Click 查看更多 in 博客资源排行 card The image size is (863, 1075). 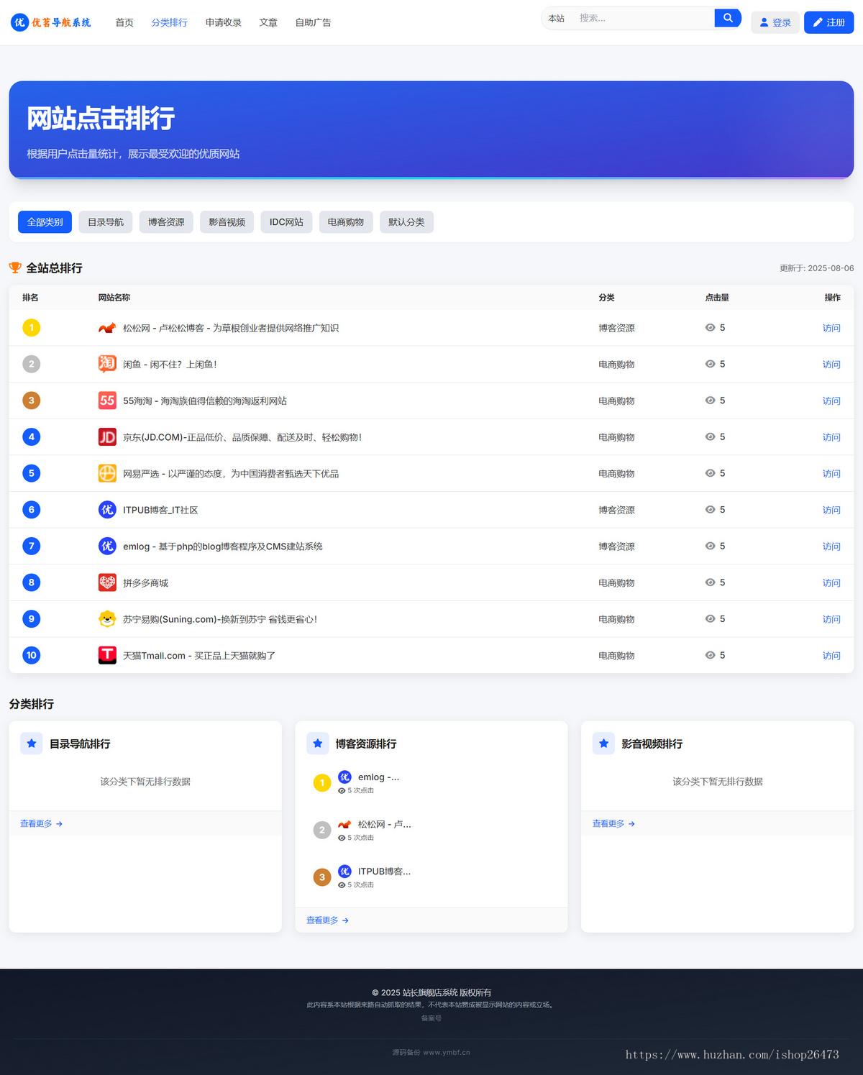[328, 920]
